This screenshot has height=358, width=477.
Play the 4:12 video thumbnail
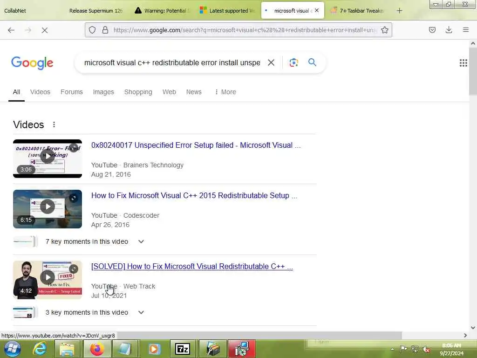(48, 280)
